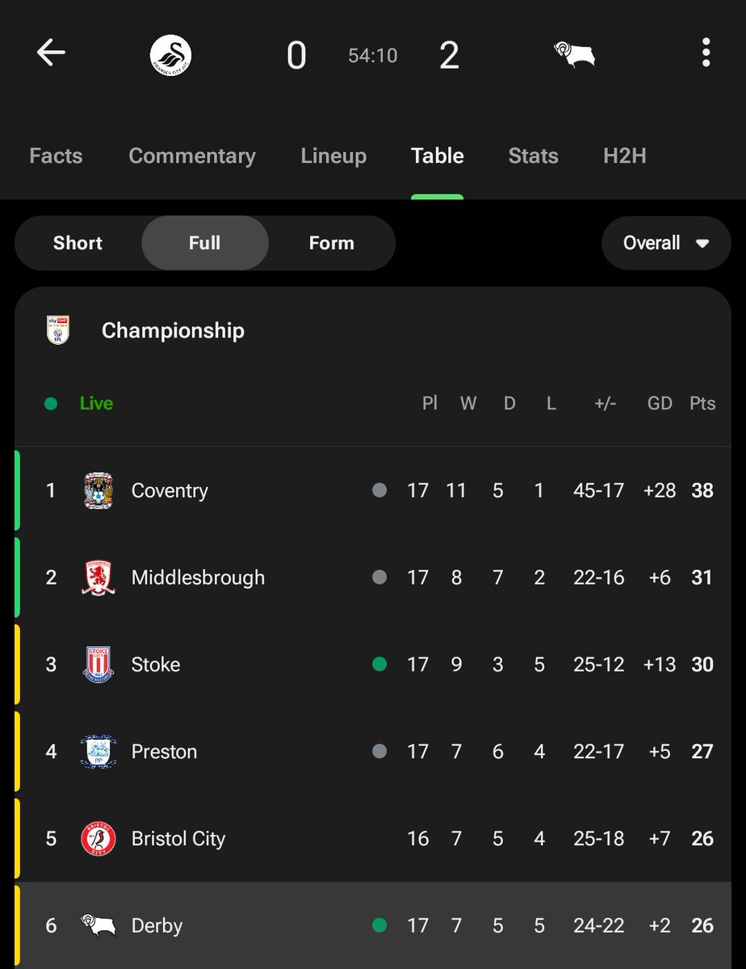Open the Facts tab
This screenshot has width=746, height=969.
pyautogui.click(x=56, y=156)
